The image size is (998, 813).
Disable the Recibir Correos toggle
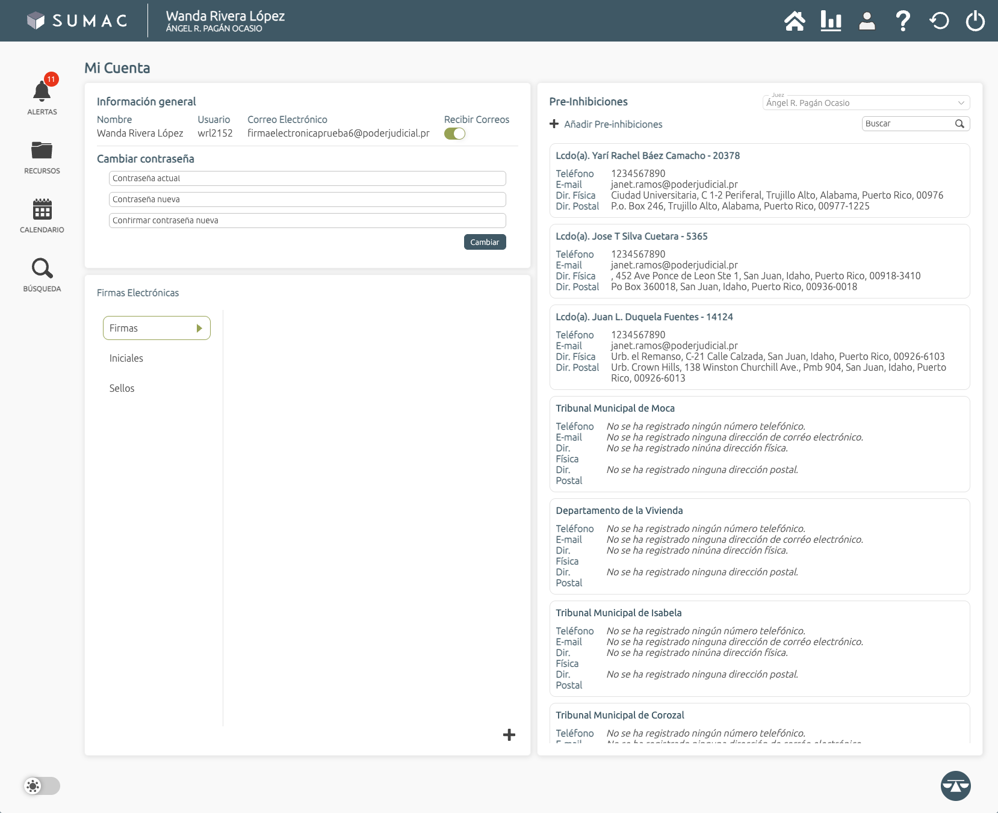455,134
